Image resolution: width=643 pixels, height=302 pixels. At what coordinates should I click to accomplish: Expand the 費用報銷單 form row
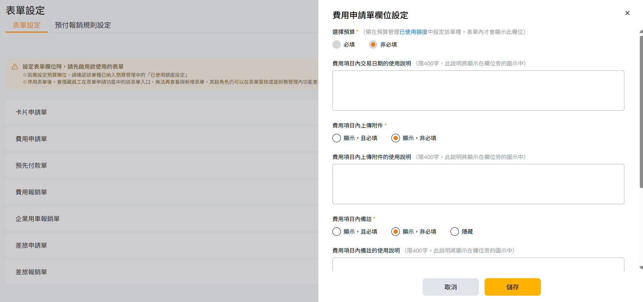tap(162, 192)
